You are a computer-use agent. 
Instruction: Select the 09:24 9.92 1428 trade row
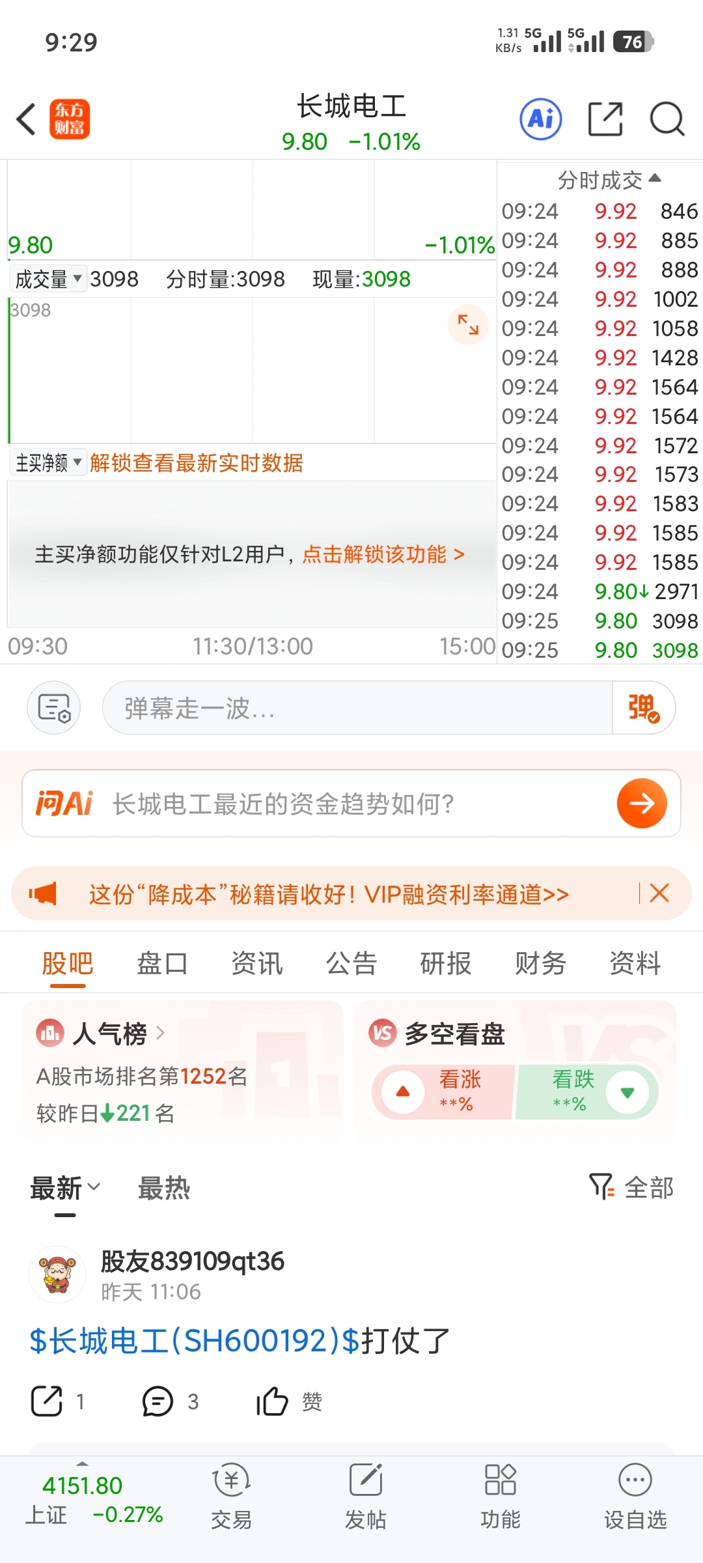click(600, 358)
